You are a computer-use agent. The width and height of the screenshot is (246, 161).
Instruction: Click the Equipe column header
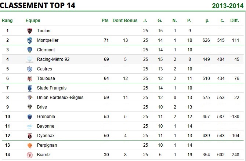(x=33, y=21)
